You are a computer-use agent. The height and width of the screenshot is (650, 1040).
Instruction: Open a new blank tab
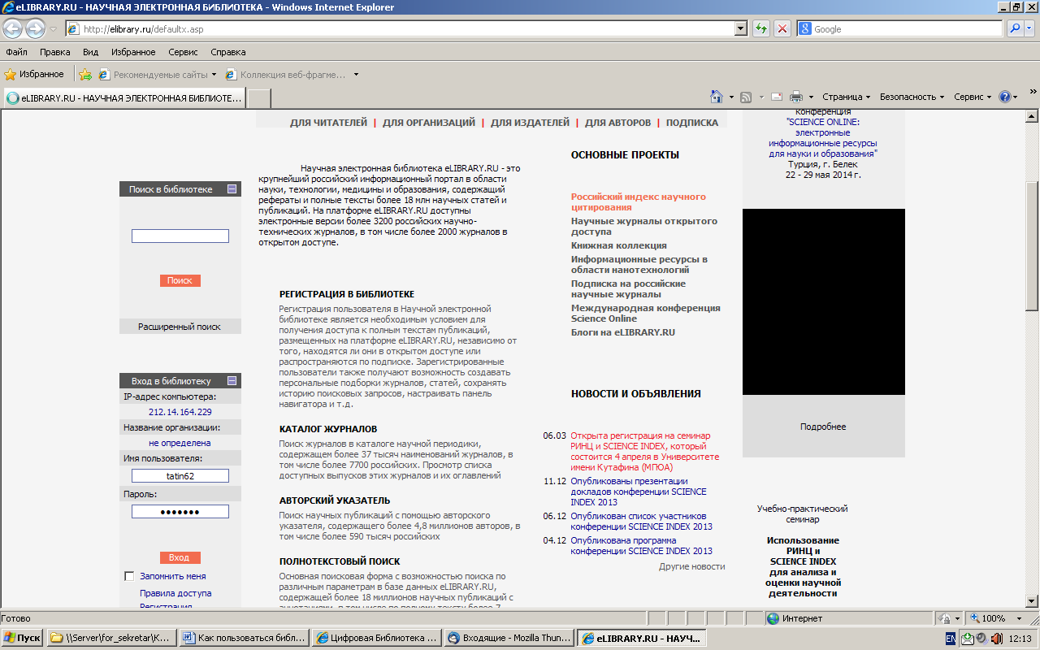click(258, 97)
